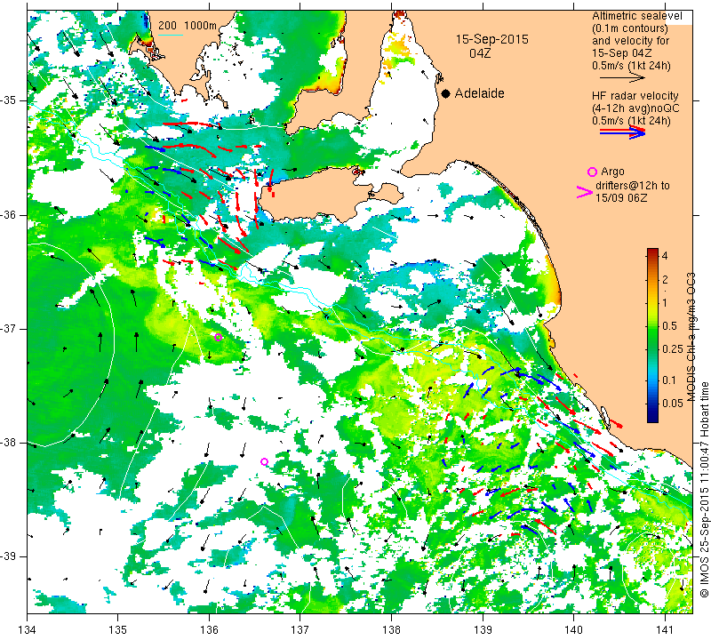Click longitude axis label 139
The height and width of the screenshot is (640, 711).
point(483,630)
